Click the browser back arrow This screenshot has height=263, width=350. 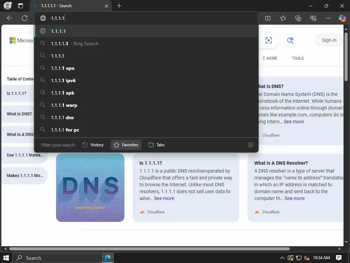coord(9,18)
